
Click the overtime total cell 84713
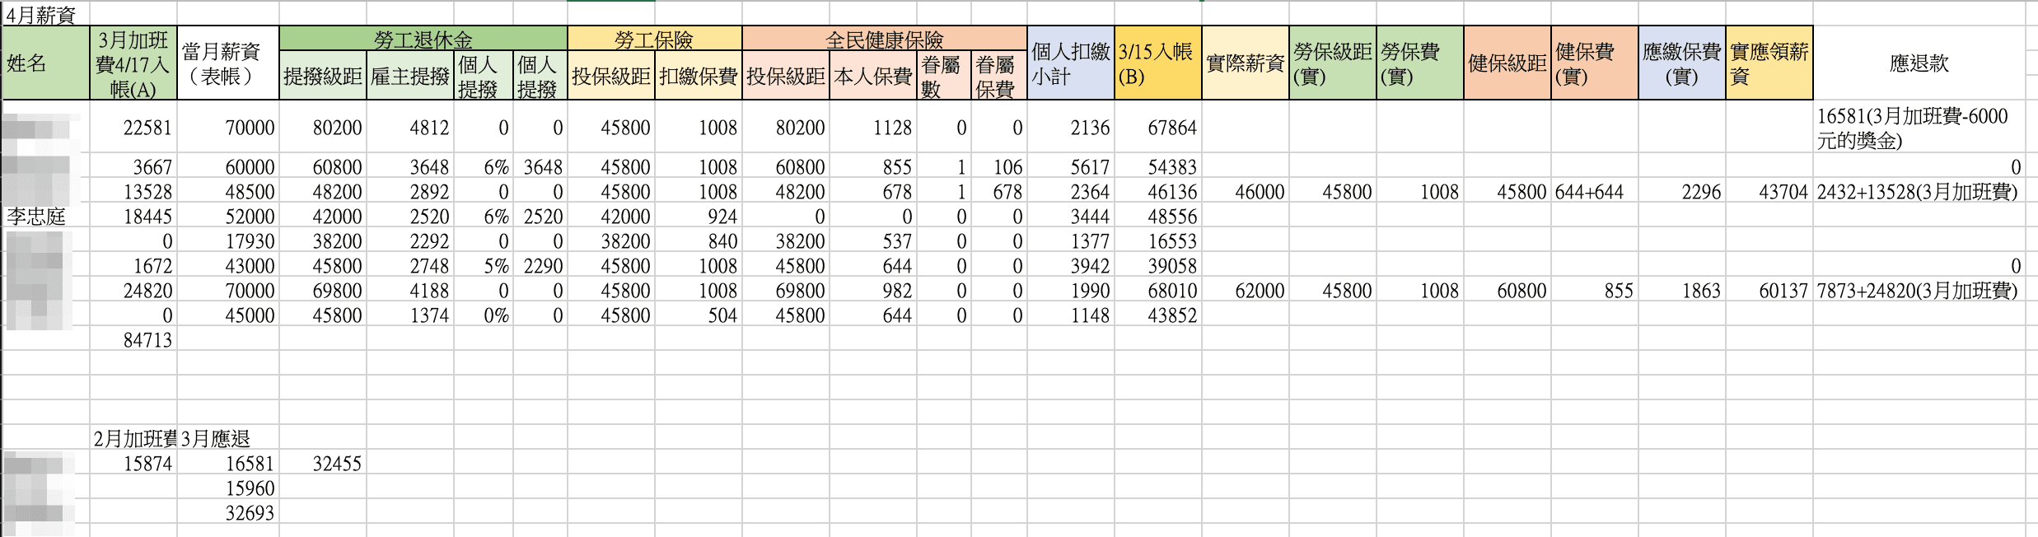pyautogui.click(x=133, y=340)
